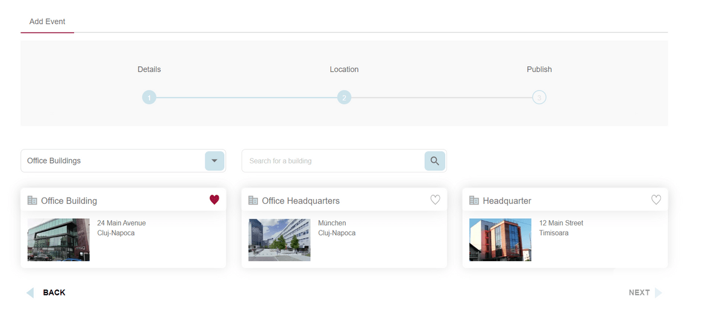Click building icon on Headquarter card

474,201
